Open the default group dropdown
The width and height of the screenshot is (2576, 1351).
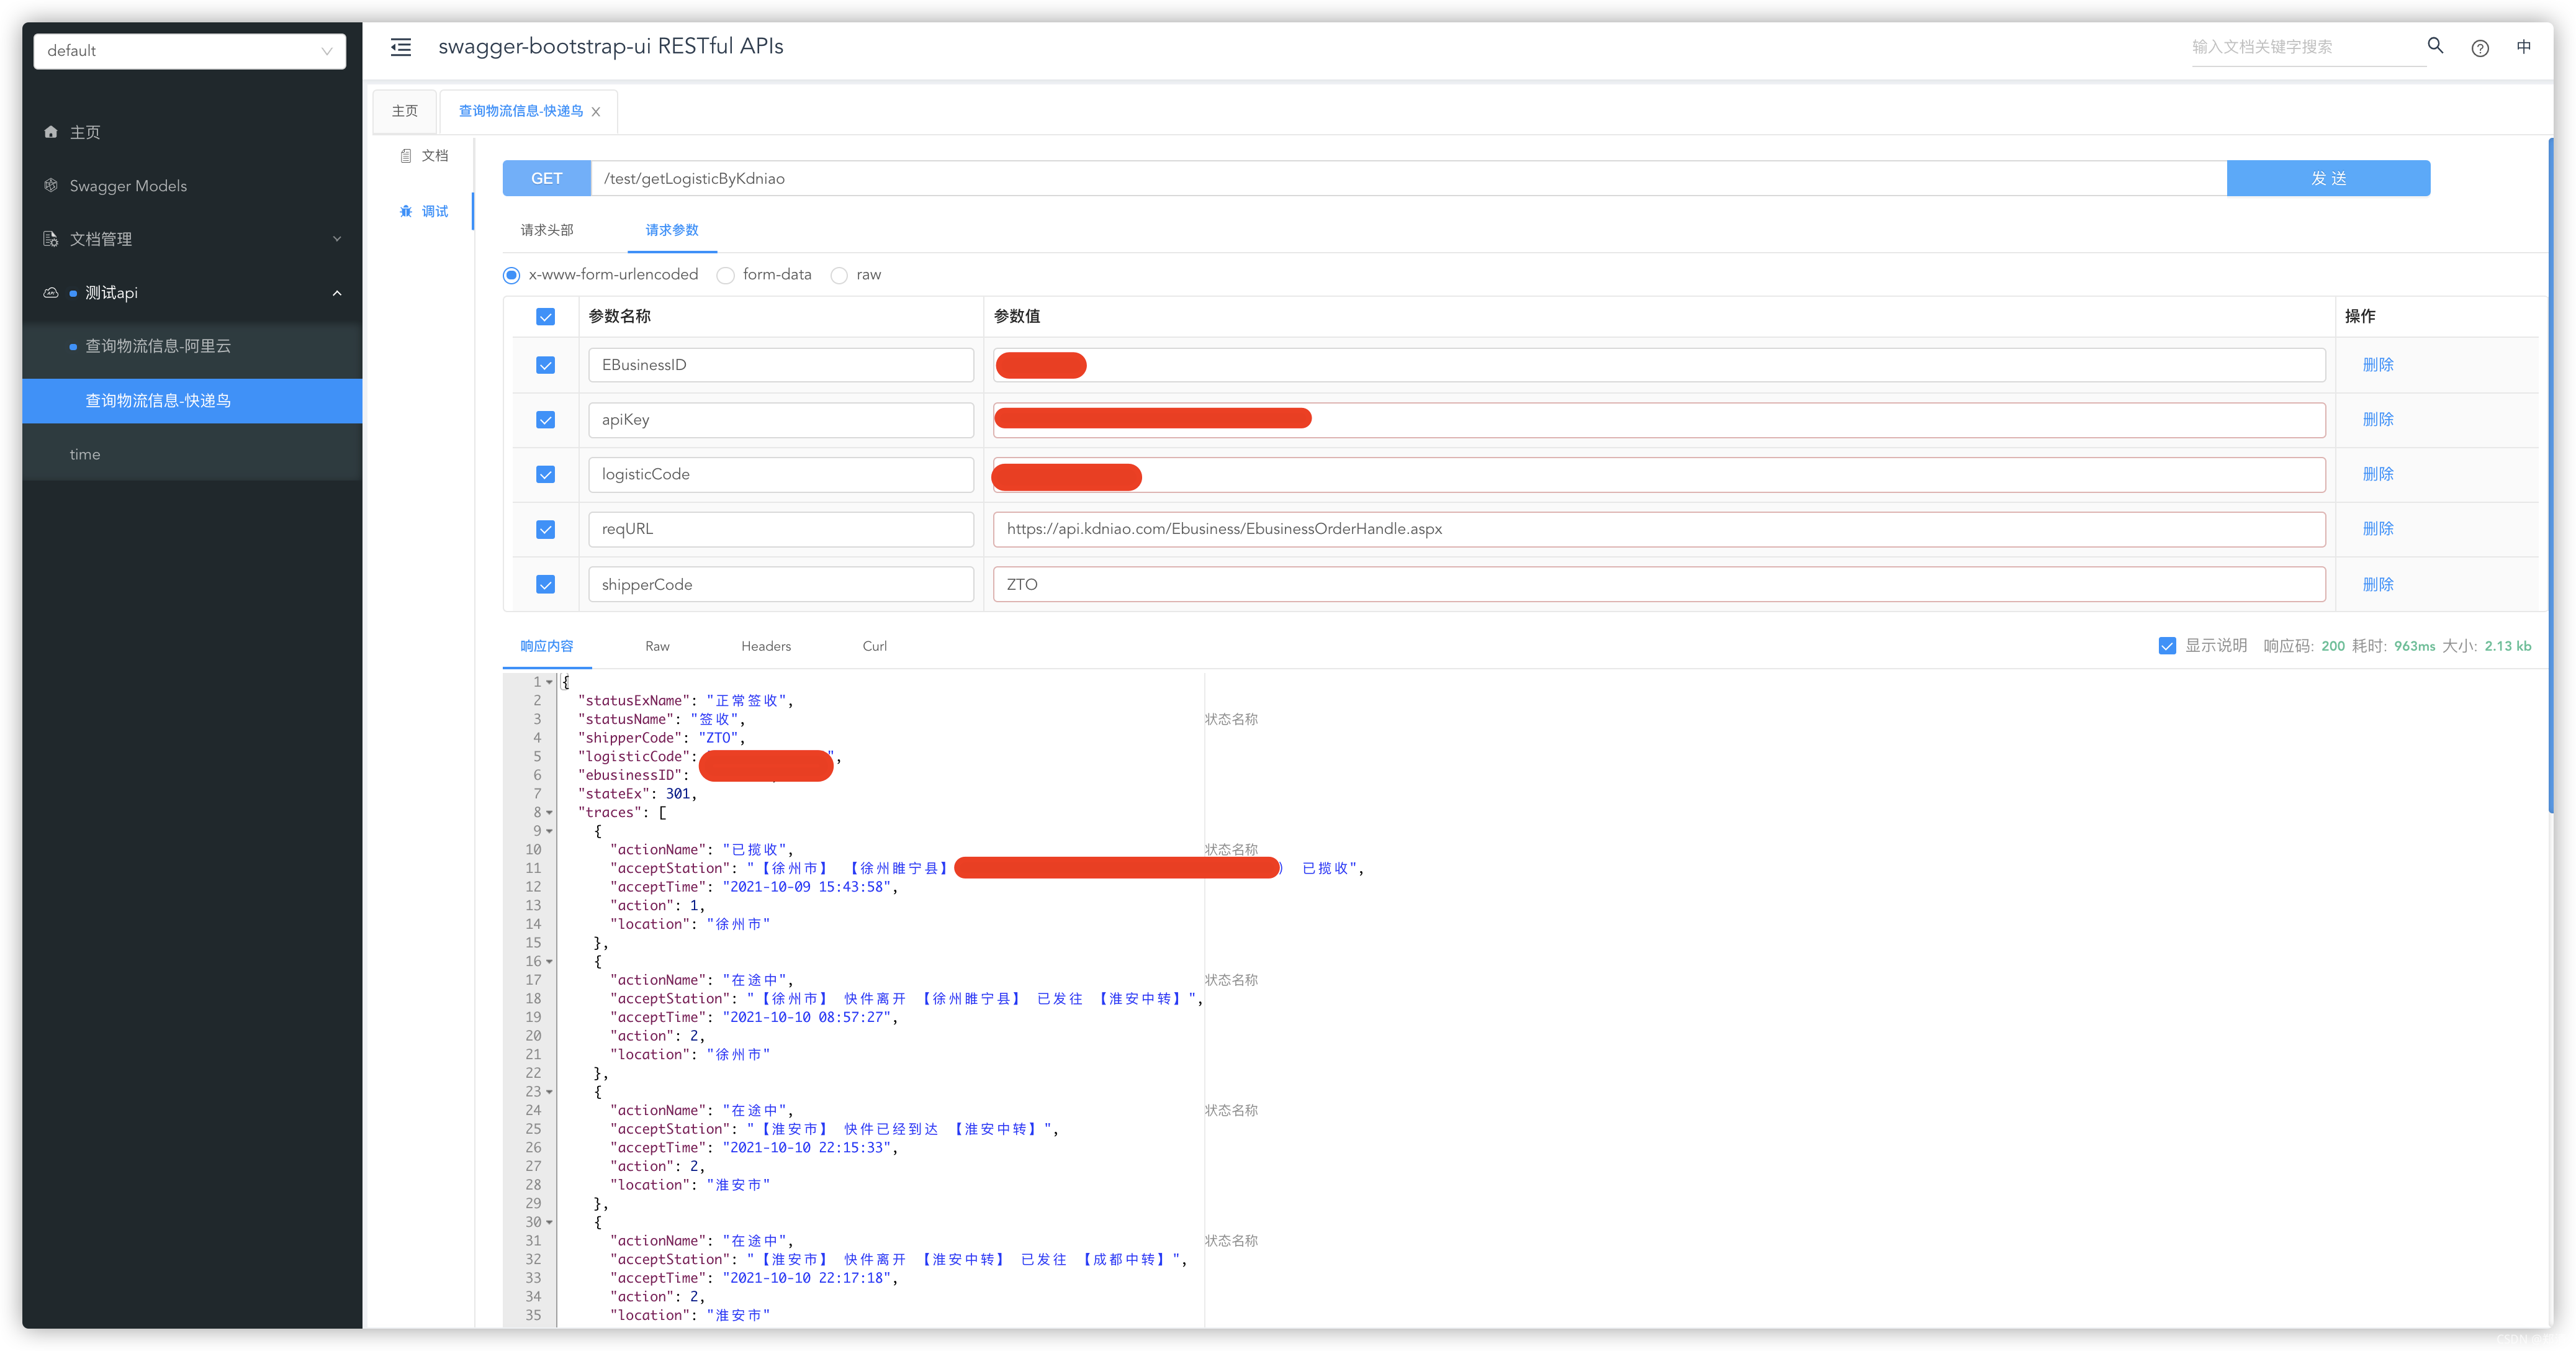[190, 51]
